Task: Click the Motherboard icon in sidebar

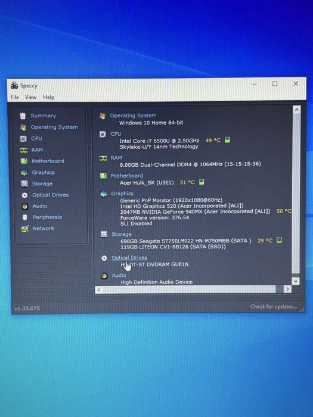Action: (24, 161)
